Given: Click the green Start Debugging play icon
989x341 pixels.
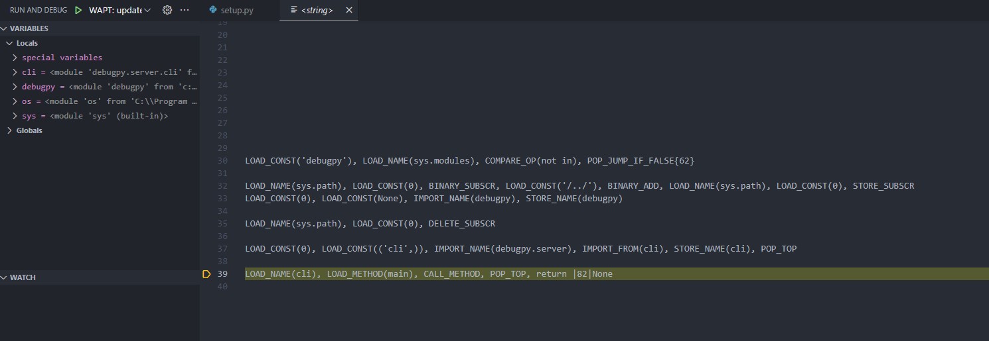Looking at the screenshot, I should pos(78,10).
